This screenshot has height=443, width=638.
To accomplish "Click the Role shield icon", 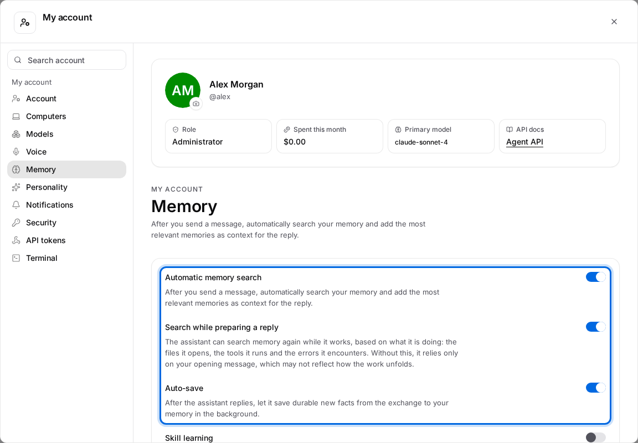I will [x=176, y=130].
